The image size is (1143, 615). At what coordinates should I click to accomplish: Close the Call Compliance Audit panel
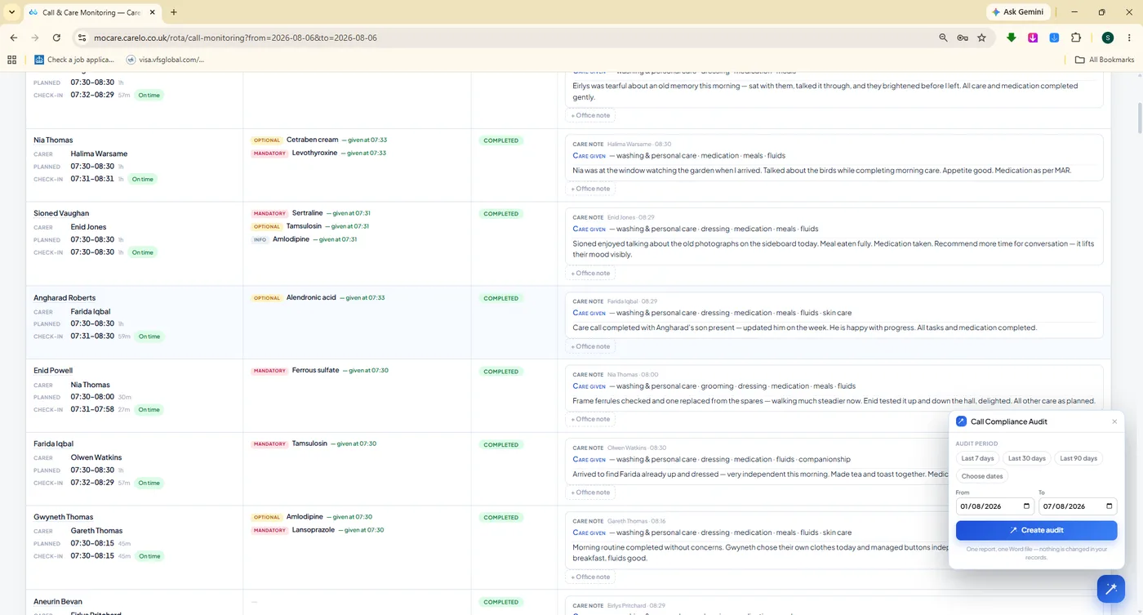click(x=1114, y=421)
